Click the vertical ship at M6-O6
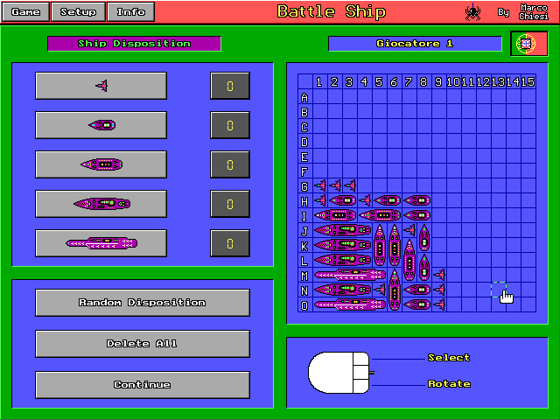 [395, 290]
